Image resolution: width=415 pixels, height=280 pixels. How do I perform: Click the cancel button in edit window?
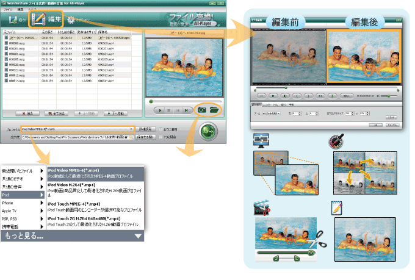point(392,125)
